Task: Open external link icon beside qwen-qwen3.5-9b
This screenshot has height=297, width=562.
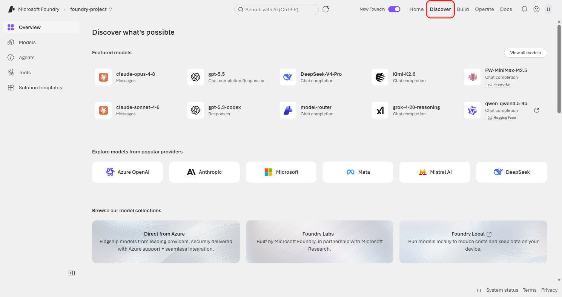Action: (537, 110)
